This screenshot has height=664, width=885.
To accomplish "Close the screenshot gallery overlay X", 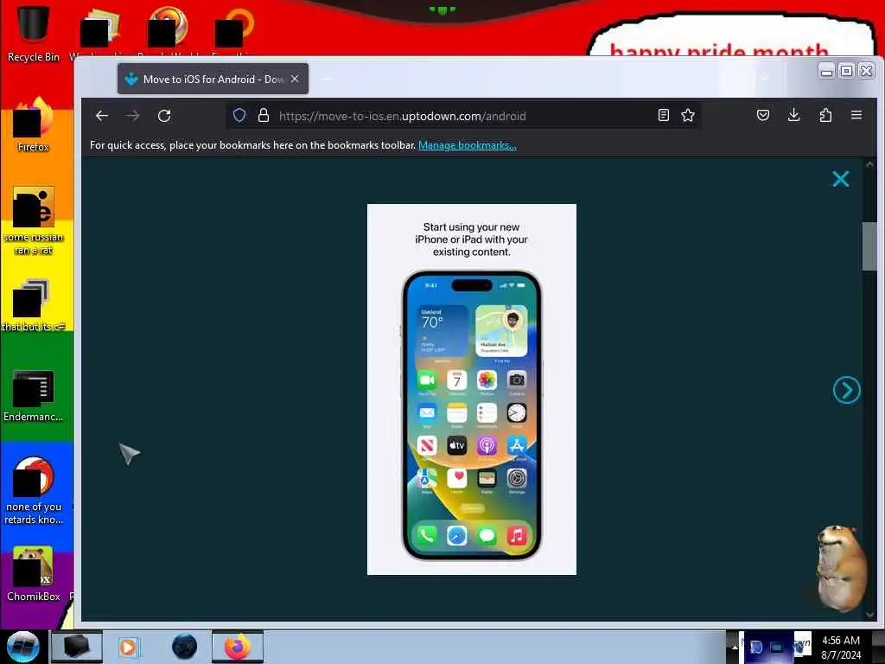I will (840, 179).
